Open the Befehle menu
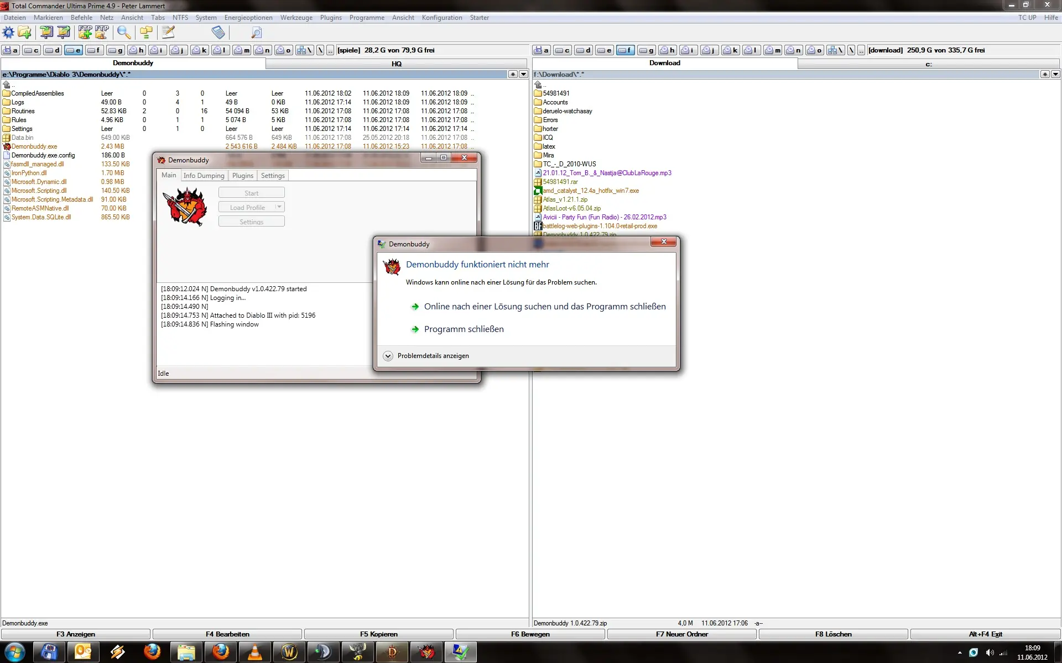 point(81,18)
